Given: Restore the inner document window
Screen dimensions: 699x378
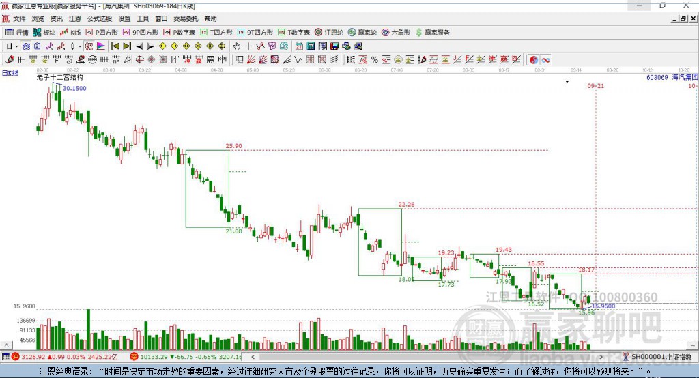Looking at the screenshot, I should click(683, 18).
